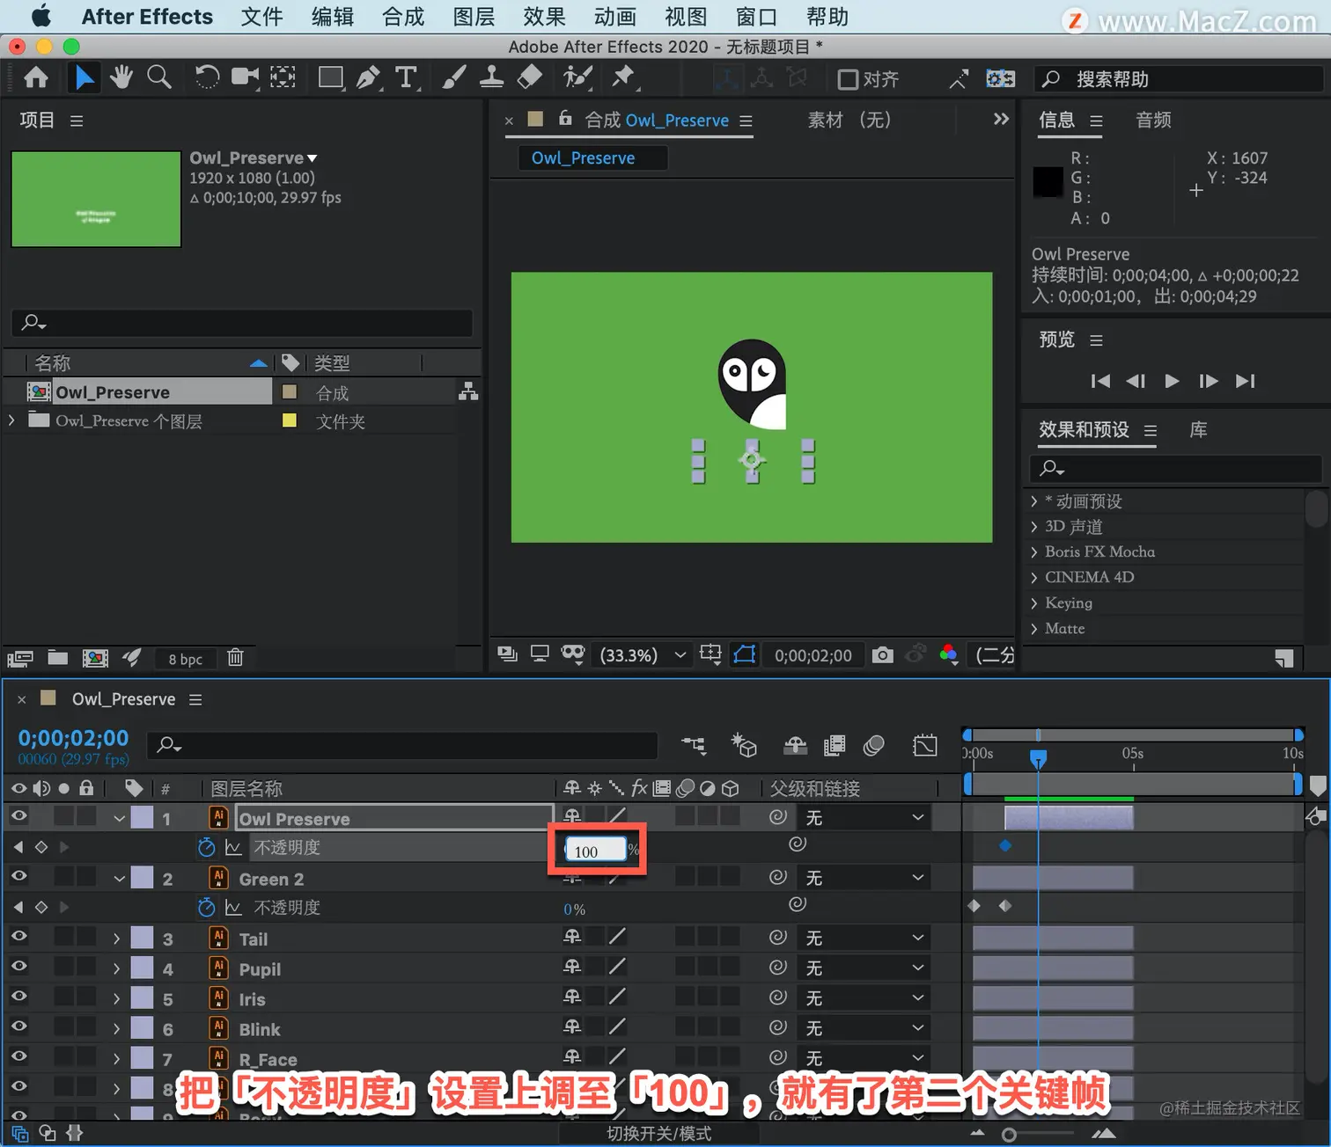Switch to the 库 tab
This screenshot has height=1147, width=1331.
tap(1198, 429)
